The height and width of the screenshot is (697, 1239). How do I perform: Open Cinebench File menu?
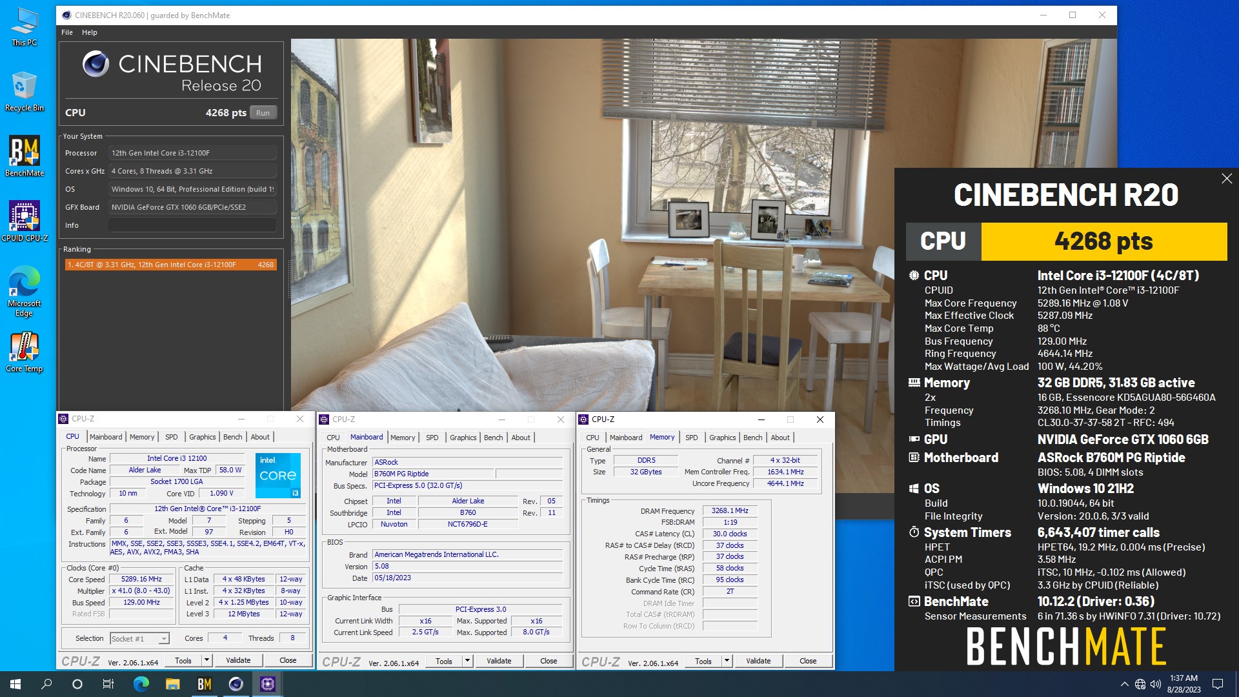coord(67,32)
